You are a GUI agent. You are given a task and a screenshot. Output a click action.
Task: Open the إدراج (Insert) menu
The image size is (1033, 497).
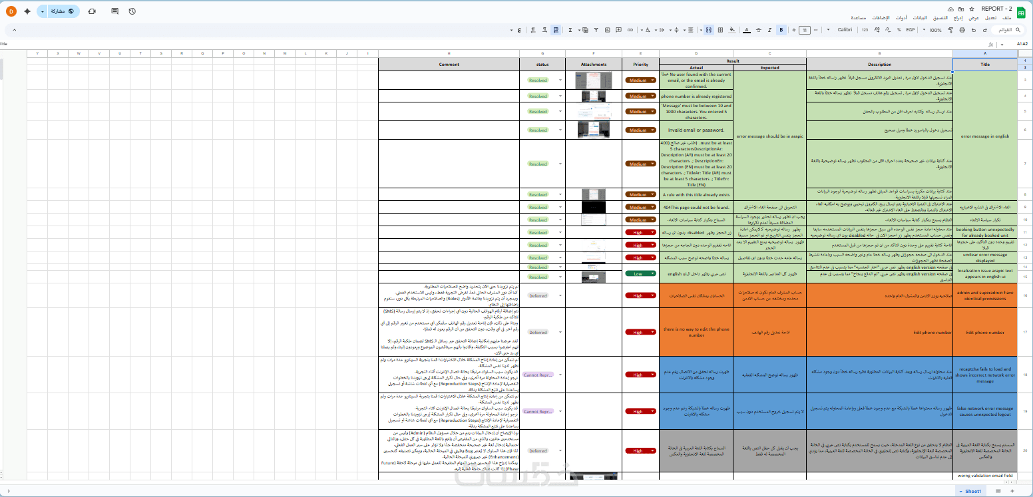coord(958,18)
